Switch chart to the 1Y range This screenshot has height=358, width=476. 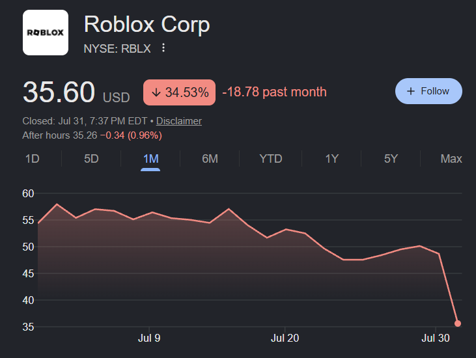pos(331,159)
